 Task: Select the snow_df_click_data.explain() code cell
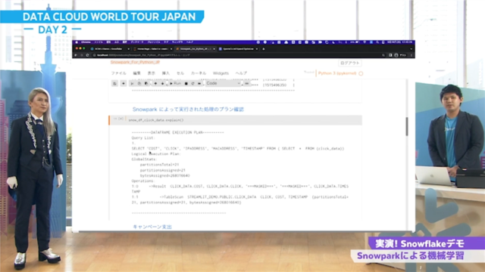pyautogui.click(x=244, y=120)
